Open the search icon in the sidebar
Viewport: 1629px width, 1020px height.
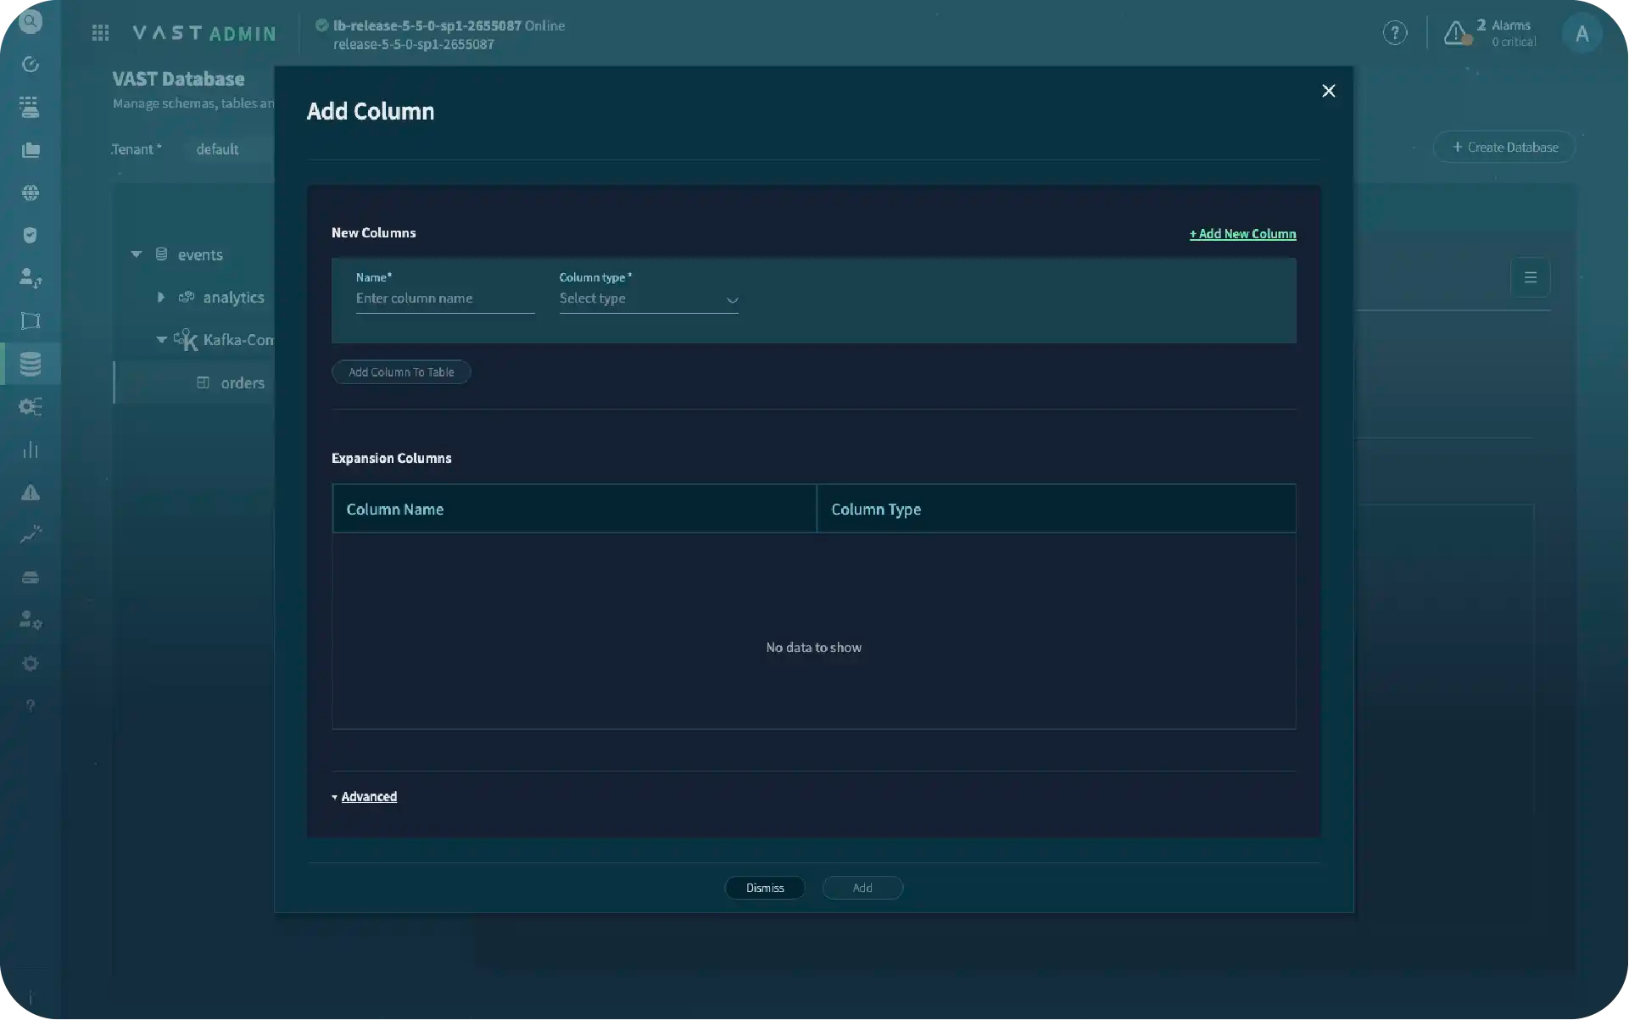click(x=31, y=21)
